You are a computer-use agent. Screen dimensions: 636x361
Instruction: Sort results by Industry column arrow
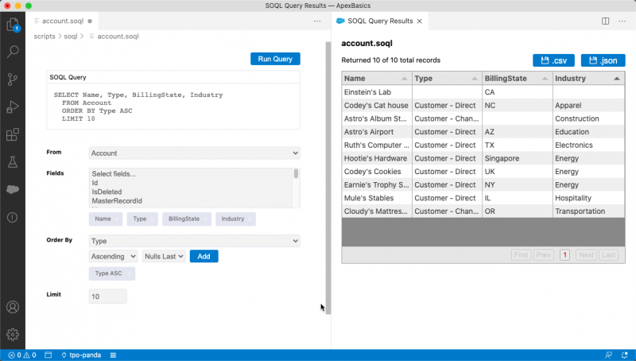point(617,79)
